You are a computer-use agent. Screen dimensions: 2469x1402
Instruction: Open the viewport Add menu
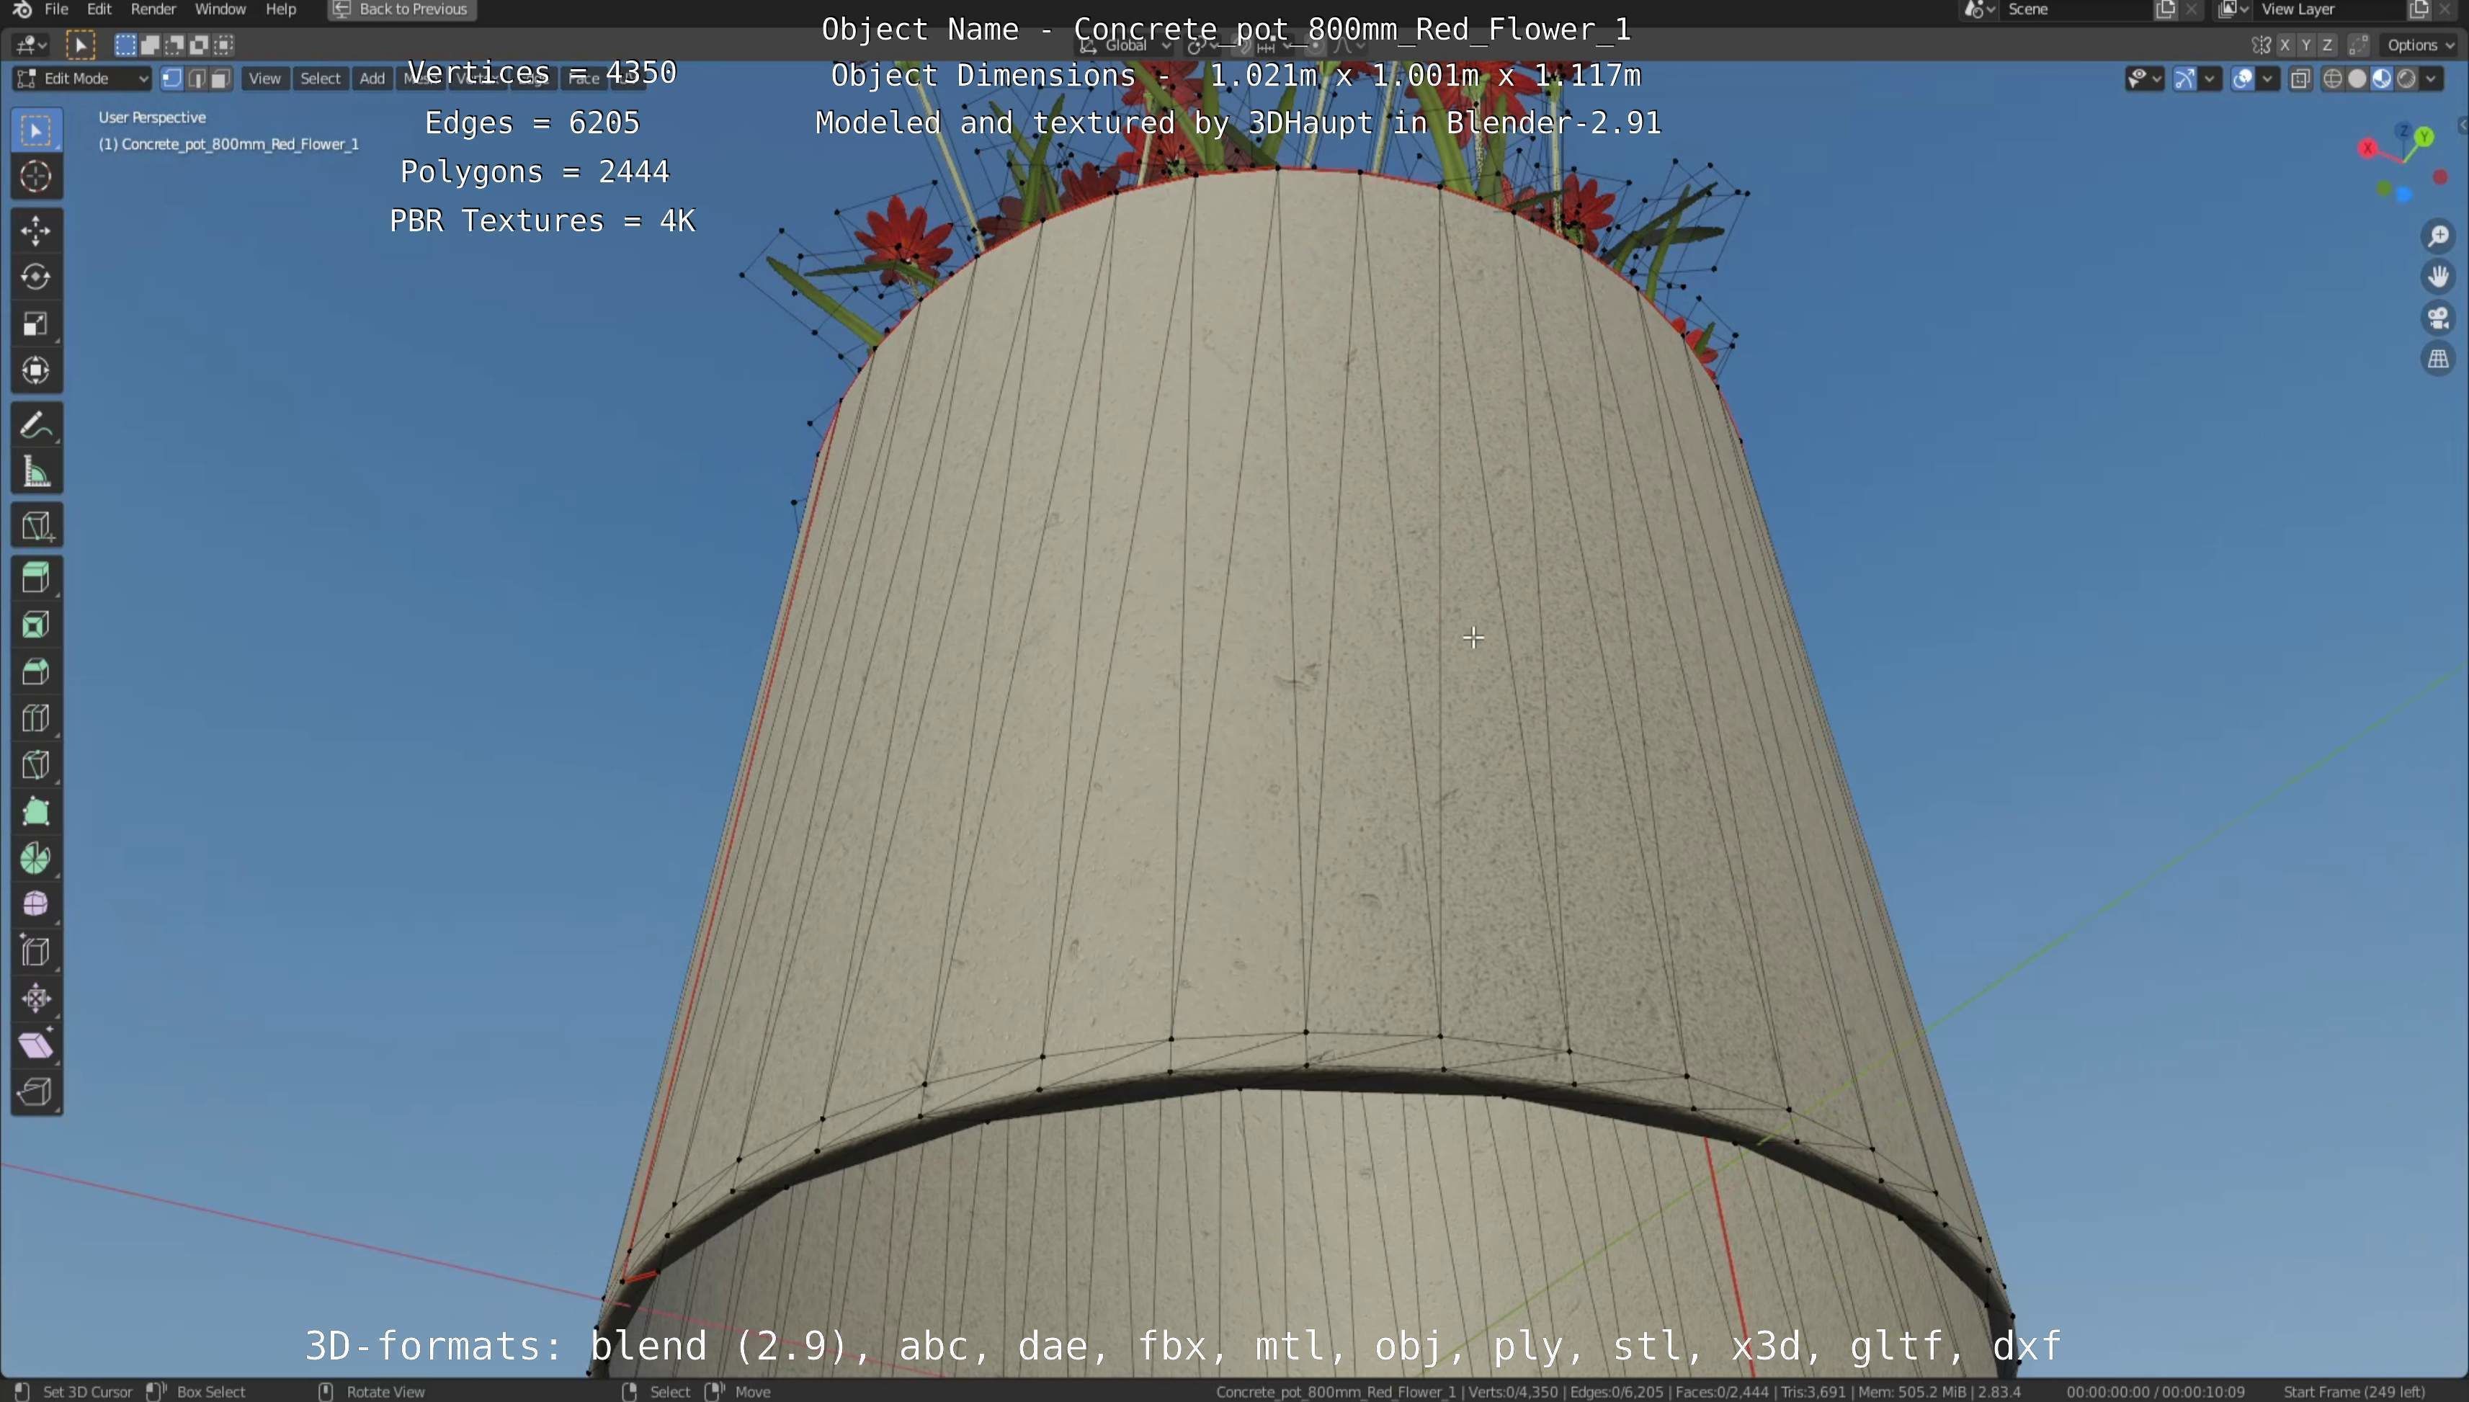point(372,79)
